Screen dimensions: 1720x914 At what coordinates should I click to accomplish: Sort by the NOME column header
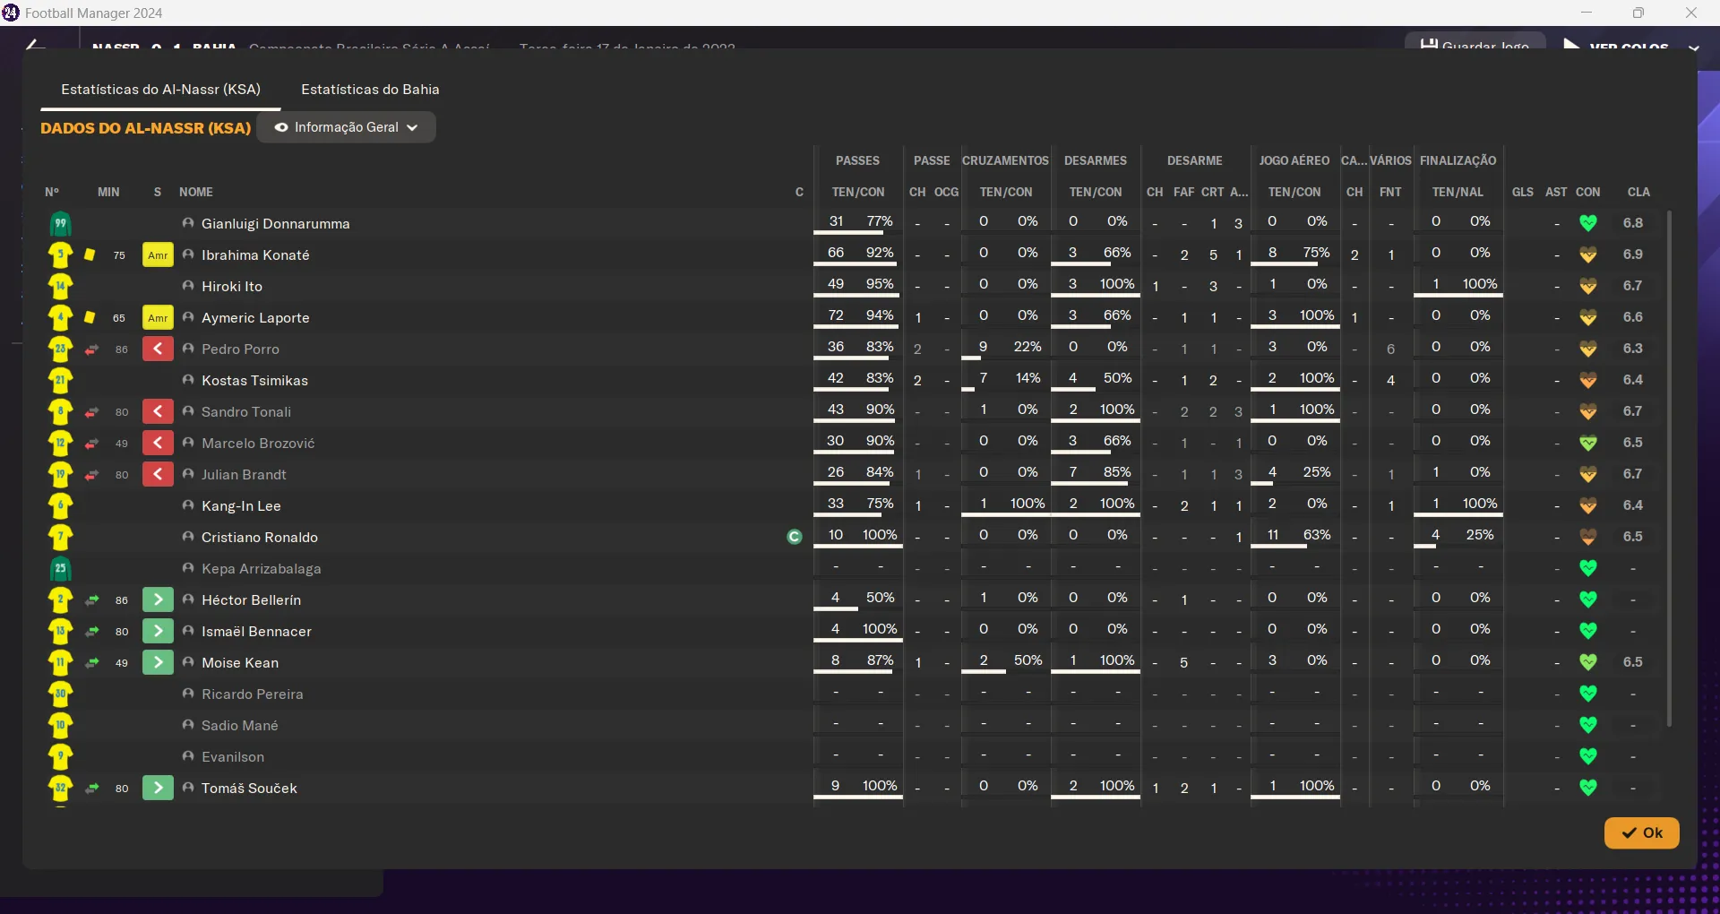pos(196,192)
